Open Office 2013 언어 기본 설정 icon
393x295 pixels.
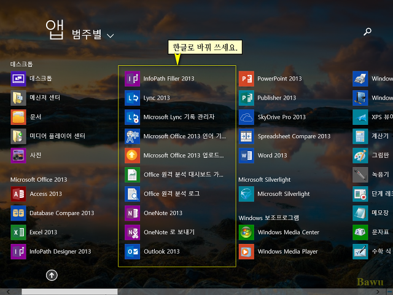(x=133, y=136)
